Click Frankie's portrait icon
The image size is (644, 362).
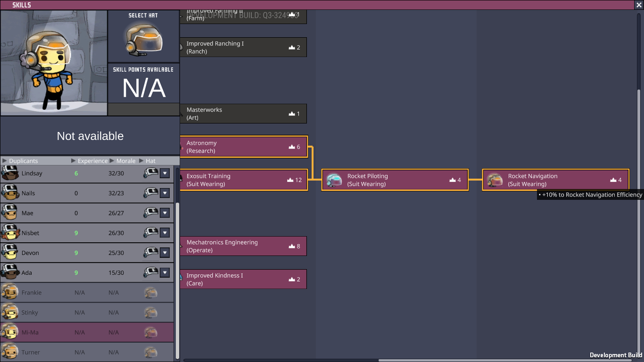tap(9, 293)
